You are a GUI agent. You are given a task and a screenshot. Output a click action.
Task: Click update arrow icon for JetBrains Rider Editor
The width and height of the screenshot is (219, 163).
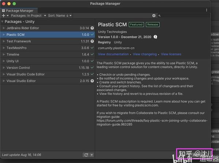92,28
